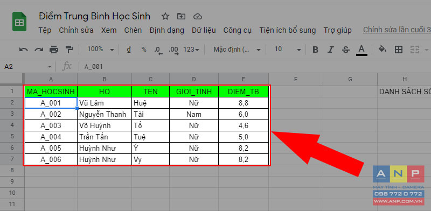Open the zoom 100% dropdown

[100, 50]
